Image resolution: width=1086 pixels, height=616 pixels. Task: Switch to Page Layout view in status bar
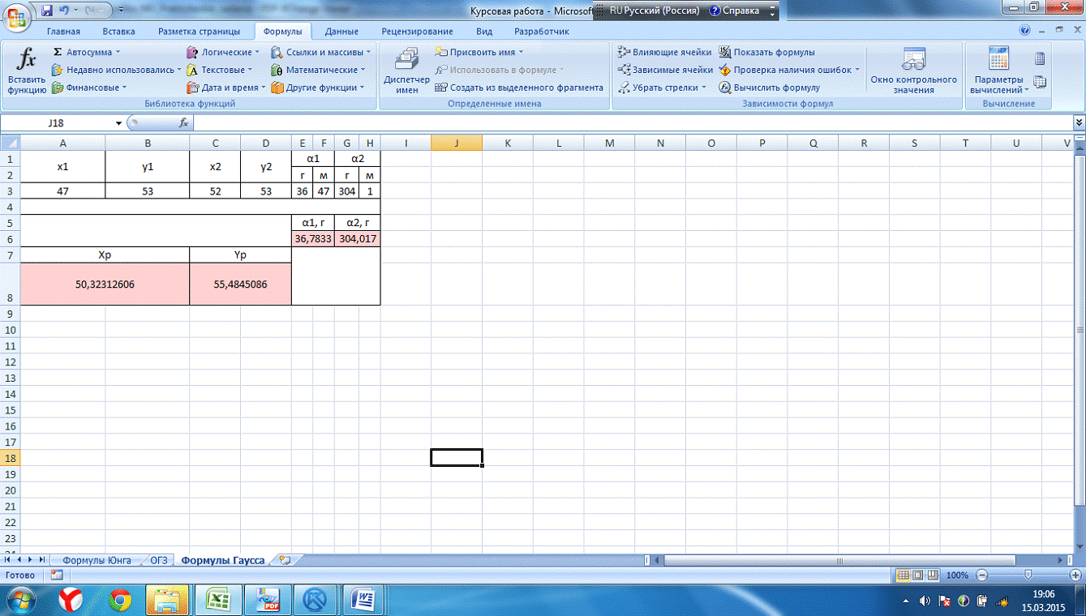click(917, 575)
